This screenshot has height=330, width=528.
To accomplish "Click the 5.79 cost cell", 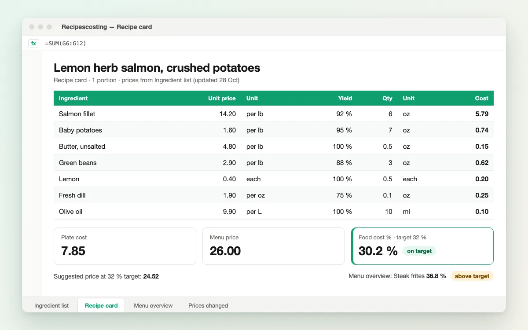I will (482, 114).
